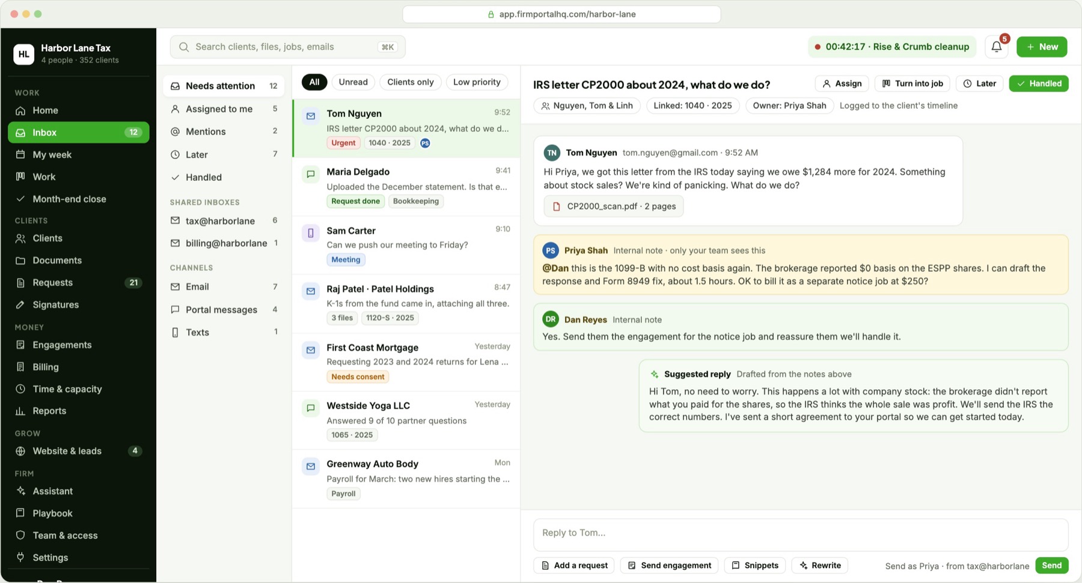Viewport: 1082px width, 583px height.
Task: Send the reply to Tom
Action: (x=1051, y=566)
